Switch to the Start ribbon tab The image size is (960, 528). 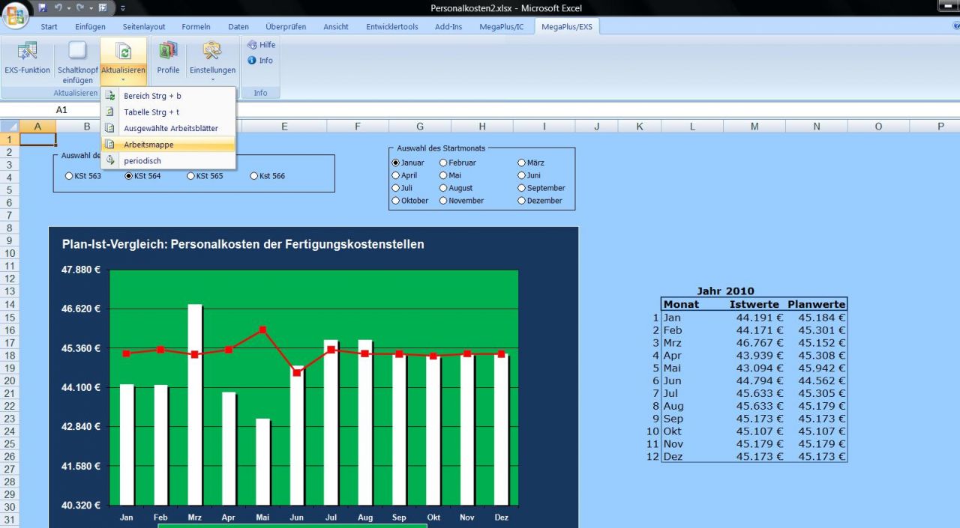coord(49,27)
